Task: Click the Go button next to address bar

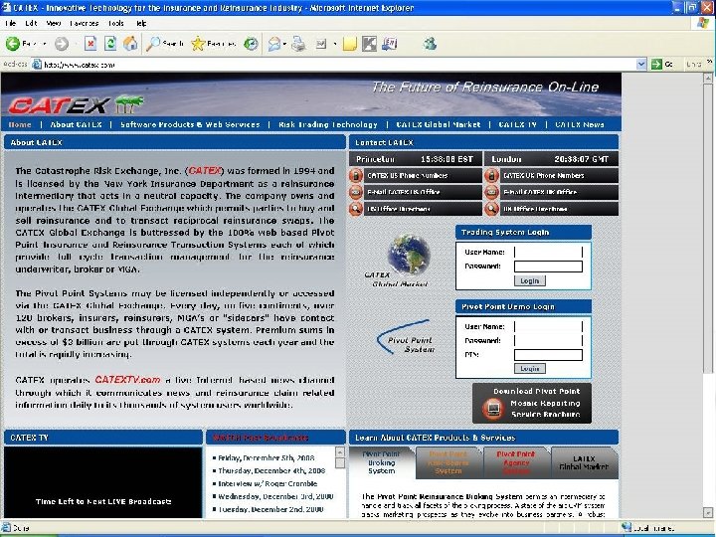Action: pyautogui.click(x=662, y=65)
